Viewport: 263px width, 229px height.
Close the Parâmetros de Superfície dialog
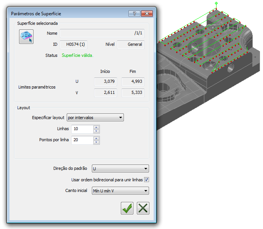pos(147,14)
